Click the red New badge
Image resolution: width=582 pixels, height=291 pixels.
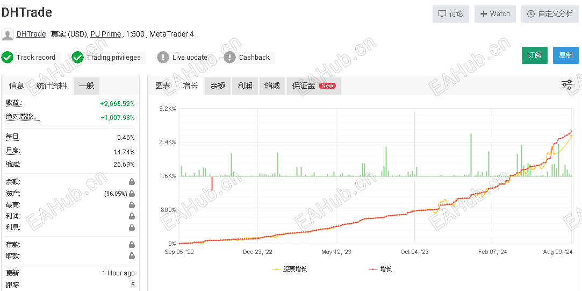(327, 86)
